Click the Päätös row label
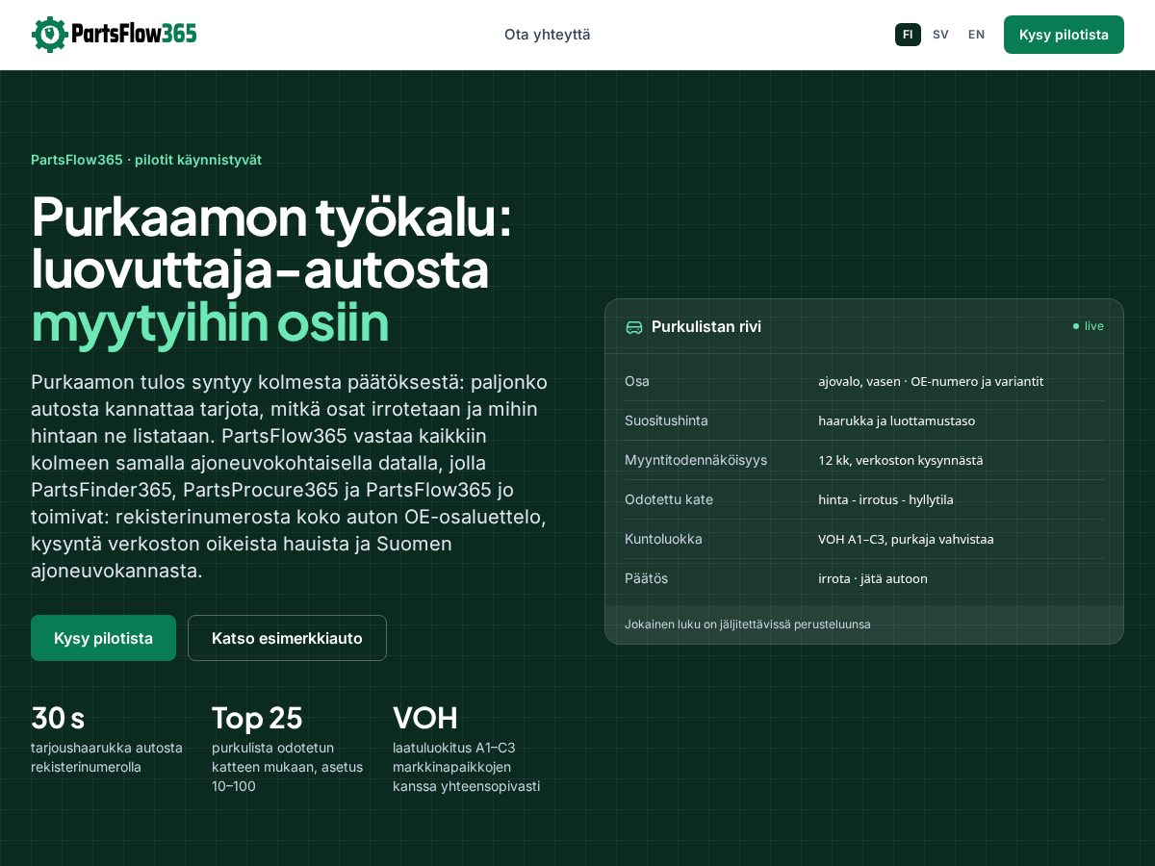Viewport: 1155px width, 866px height. tap(646, 578)
